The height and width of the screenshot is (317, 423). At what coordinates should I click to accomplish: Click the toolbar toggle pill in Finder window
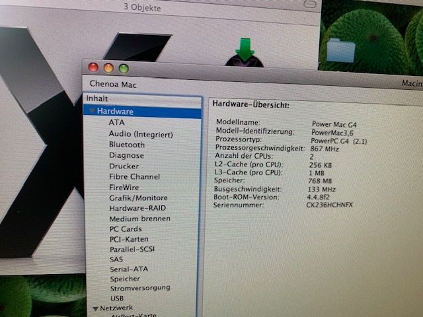310,4
